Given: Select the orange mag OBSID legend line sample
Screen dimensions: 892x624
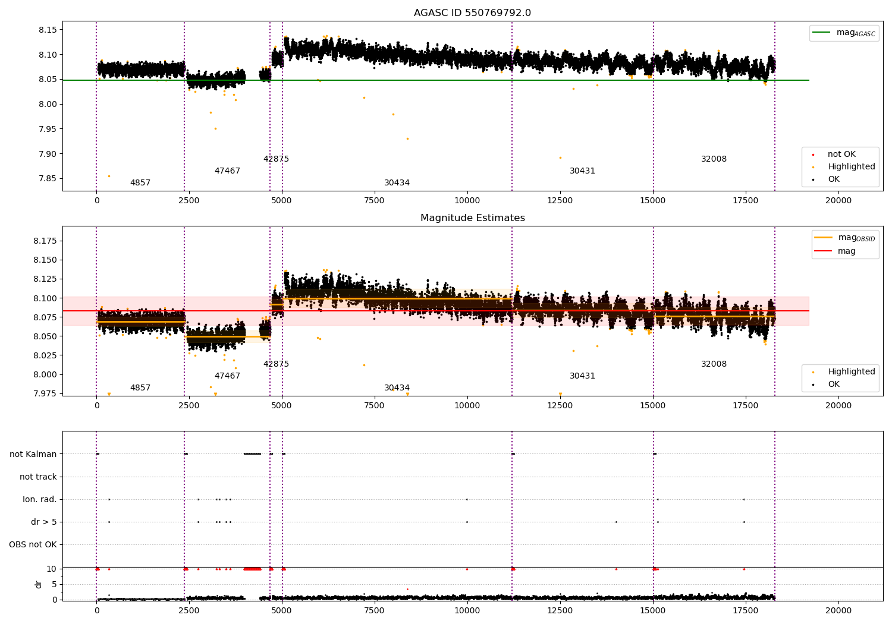Looking at the screenshot, I should [824, 237].
